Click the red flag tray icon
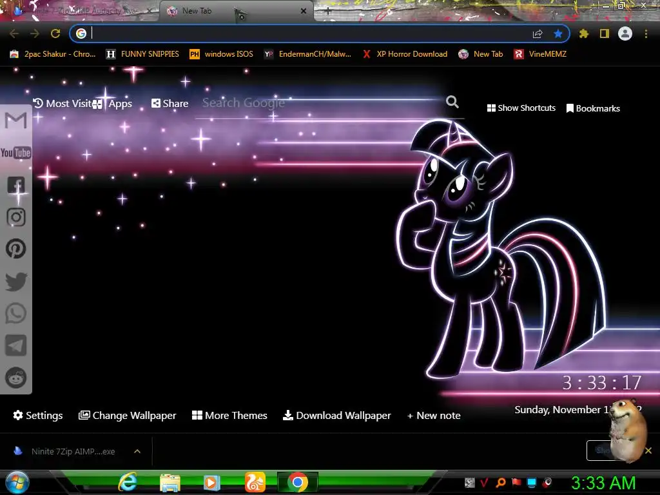 [x=516, y=482]
